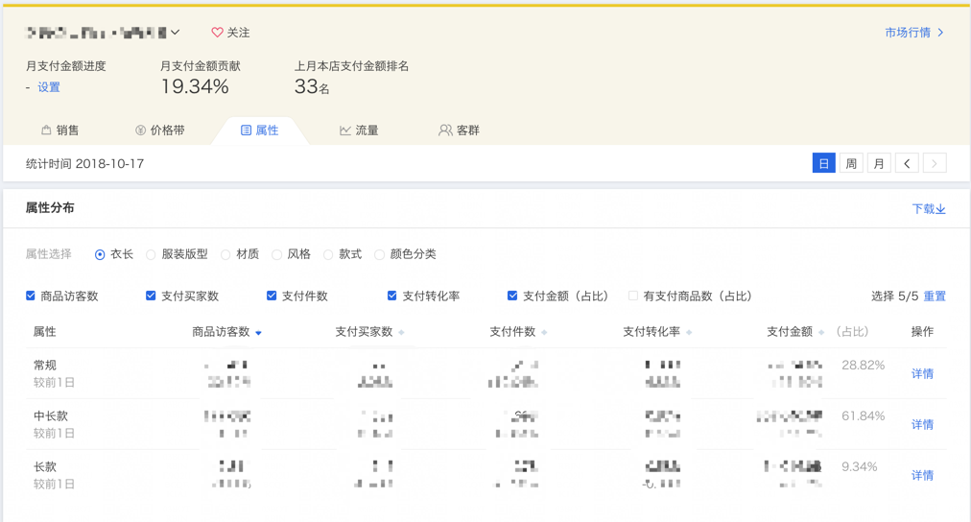Choose 颜色分类 radio option
Screen dimensions: 971x522
(x=380, y=254)
